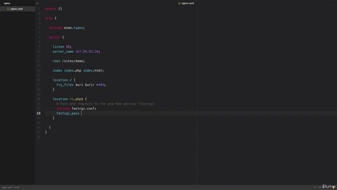The image size is (337, 190).
Task: Click the 'server' block keyword
Action: 54,37
